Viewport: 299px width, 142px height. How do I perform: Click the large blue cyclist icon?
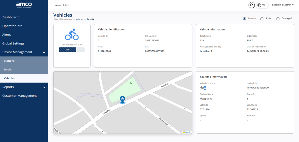click(x=72, y=34)
